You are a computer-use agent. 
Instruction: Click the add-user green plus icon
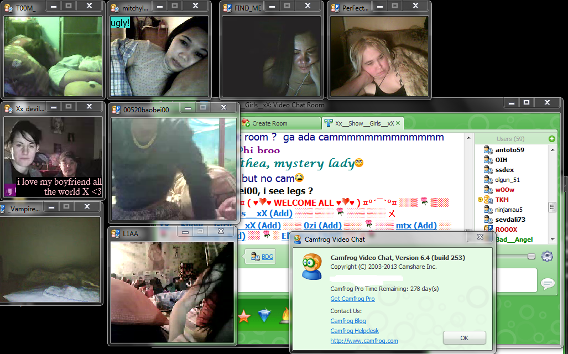[552, 139]
